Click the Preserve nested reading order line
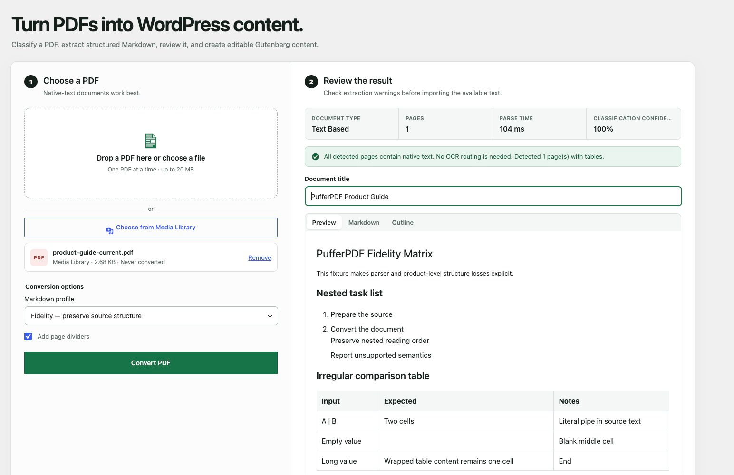The image size is (734, 475). coord(380,340)
